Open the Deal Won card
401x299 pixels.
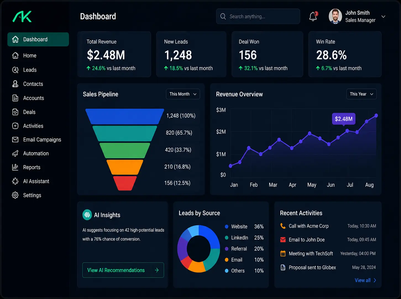267,54
